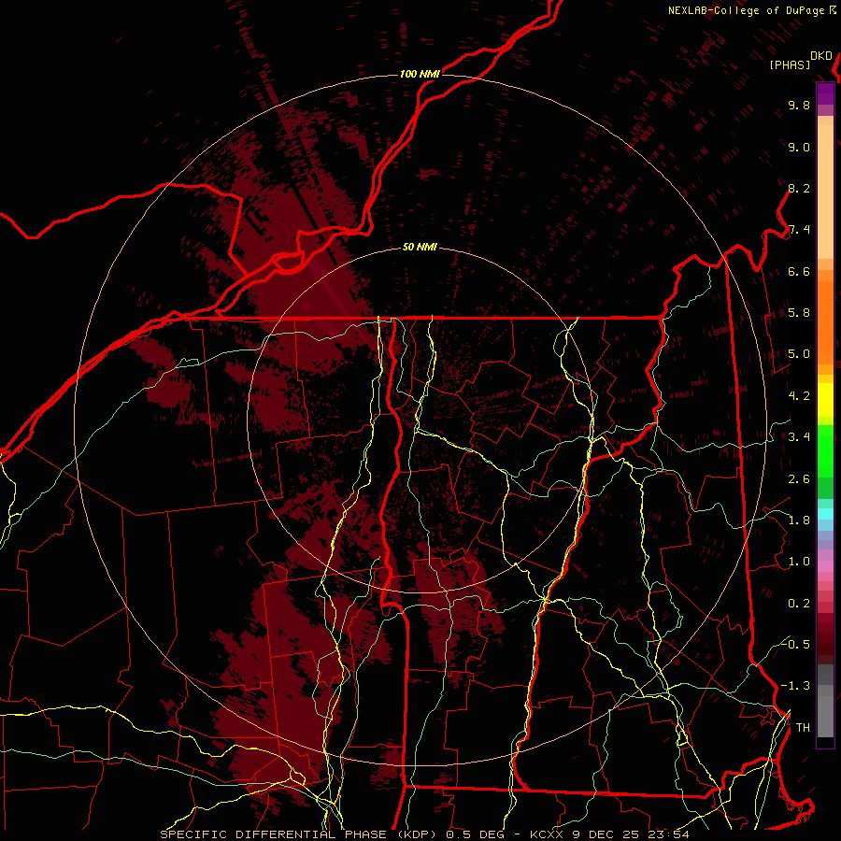Click the 5.0 value on the color scale

pyautogui.click(x=799, y=354)
